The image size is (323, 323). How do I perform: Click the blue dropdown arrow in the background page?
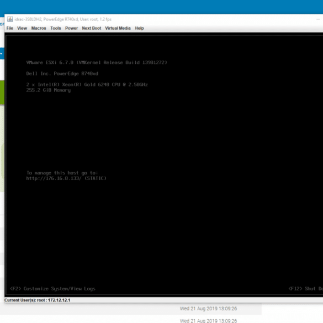pos(1,54)
